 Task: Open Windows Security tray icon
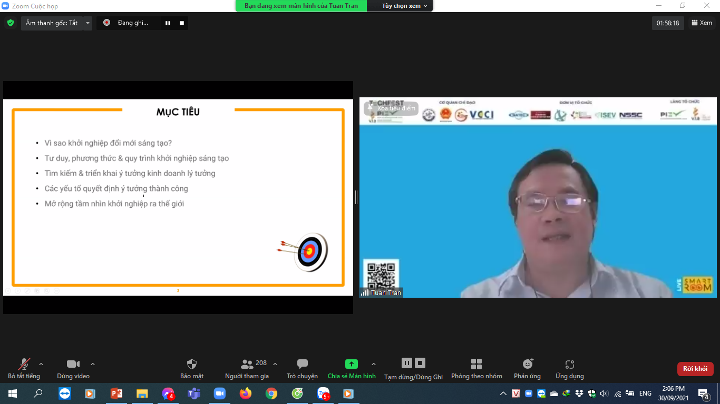pos(592,393)
